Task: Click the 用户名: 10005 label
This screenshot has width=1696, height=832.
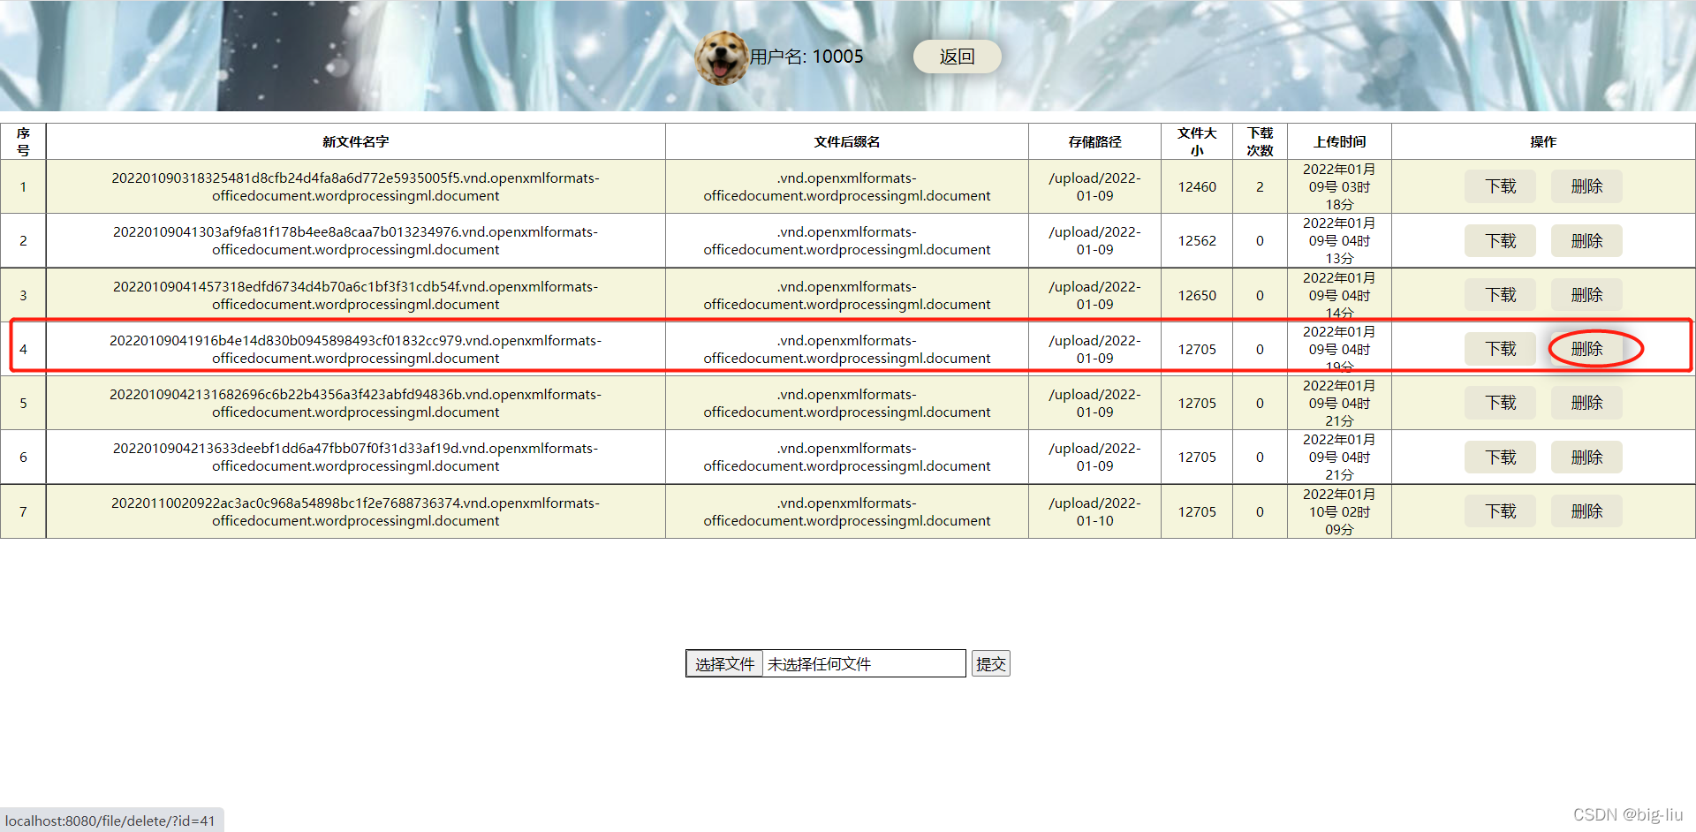Action: (806, 57)
